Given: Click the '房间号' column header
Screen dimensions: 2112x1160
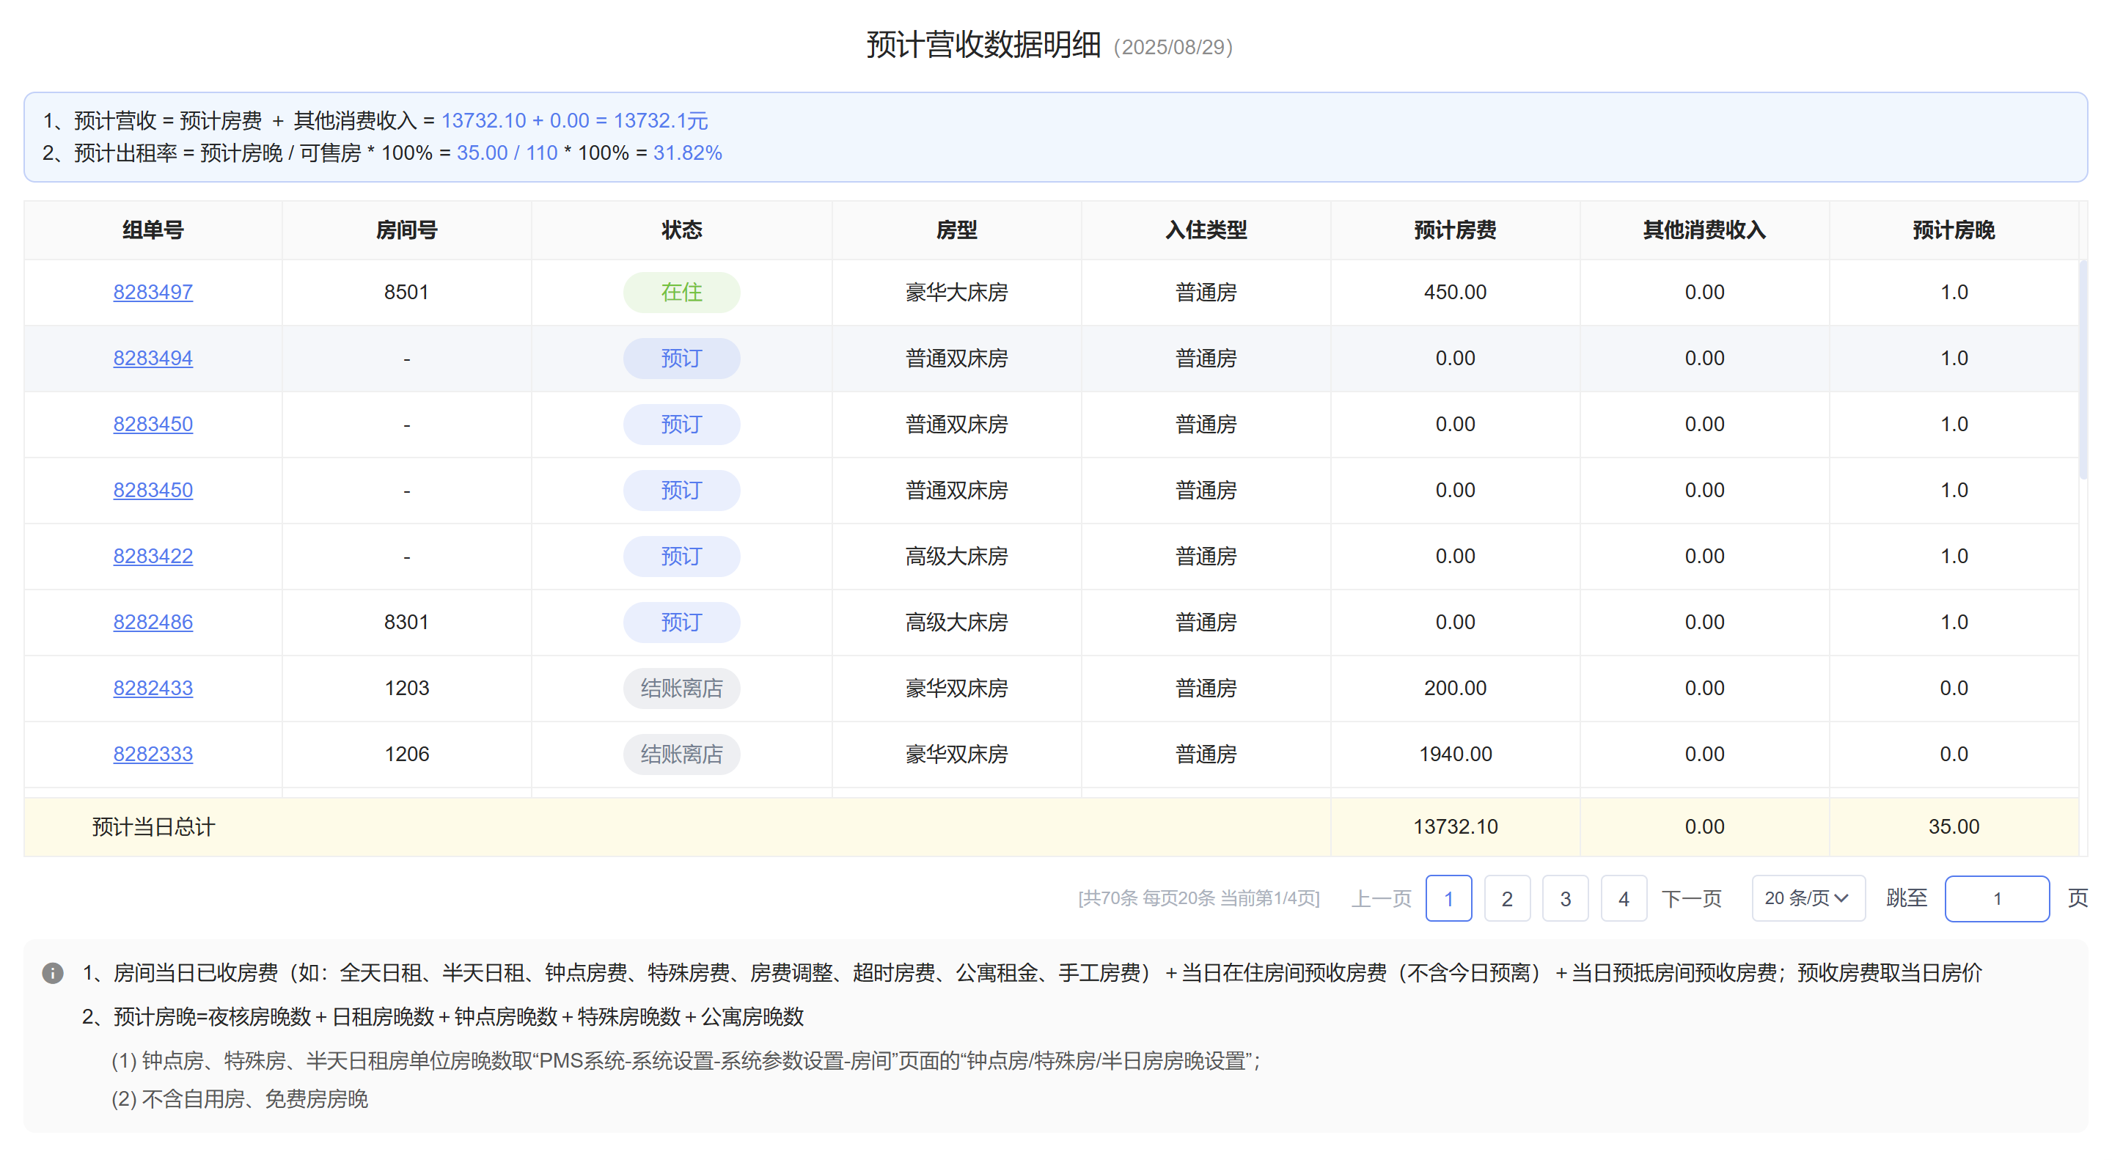Looking at the screenshot, I should coord(407,230).
